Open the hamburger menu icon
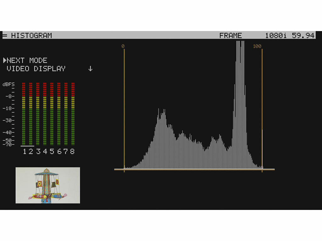This screenshot has height=241, width=322. pyautogui.click(x=4, y=35)
